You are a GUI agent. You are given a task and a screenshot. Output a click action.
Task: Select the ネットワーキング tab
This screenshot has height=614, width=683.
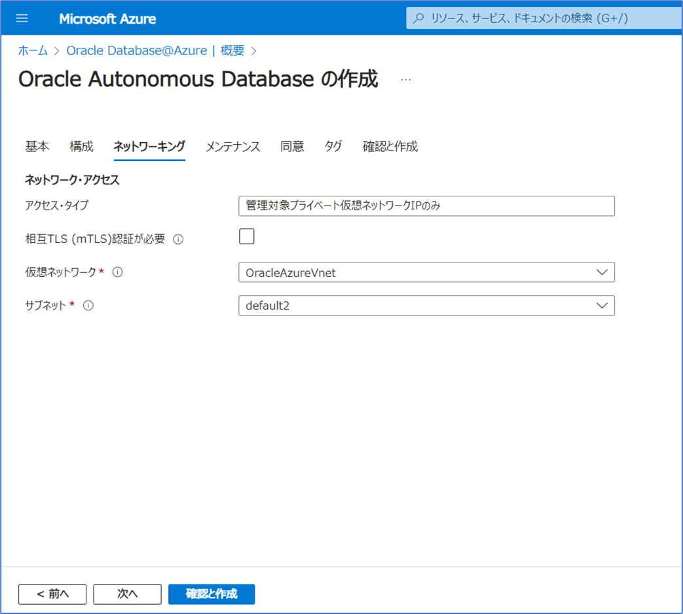click(149, 147)
